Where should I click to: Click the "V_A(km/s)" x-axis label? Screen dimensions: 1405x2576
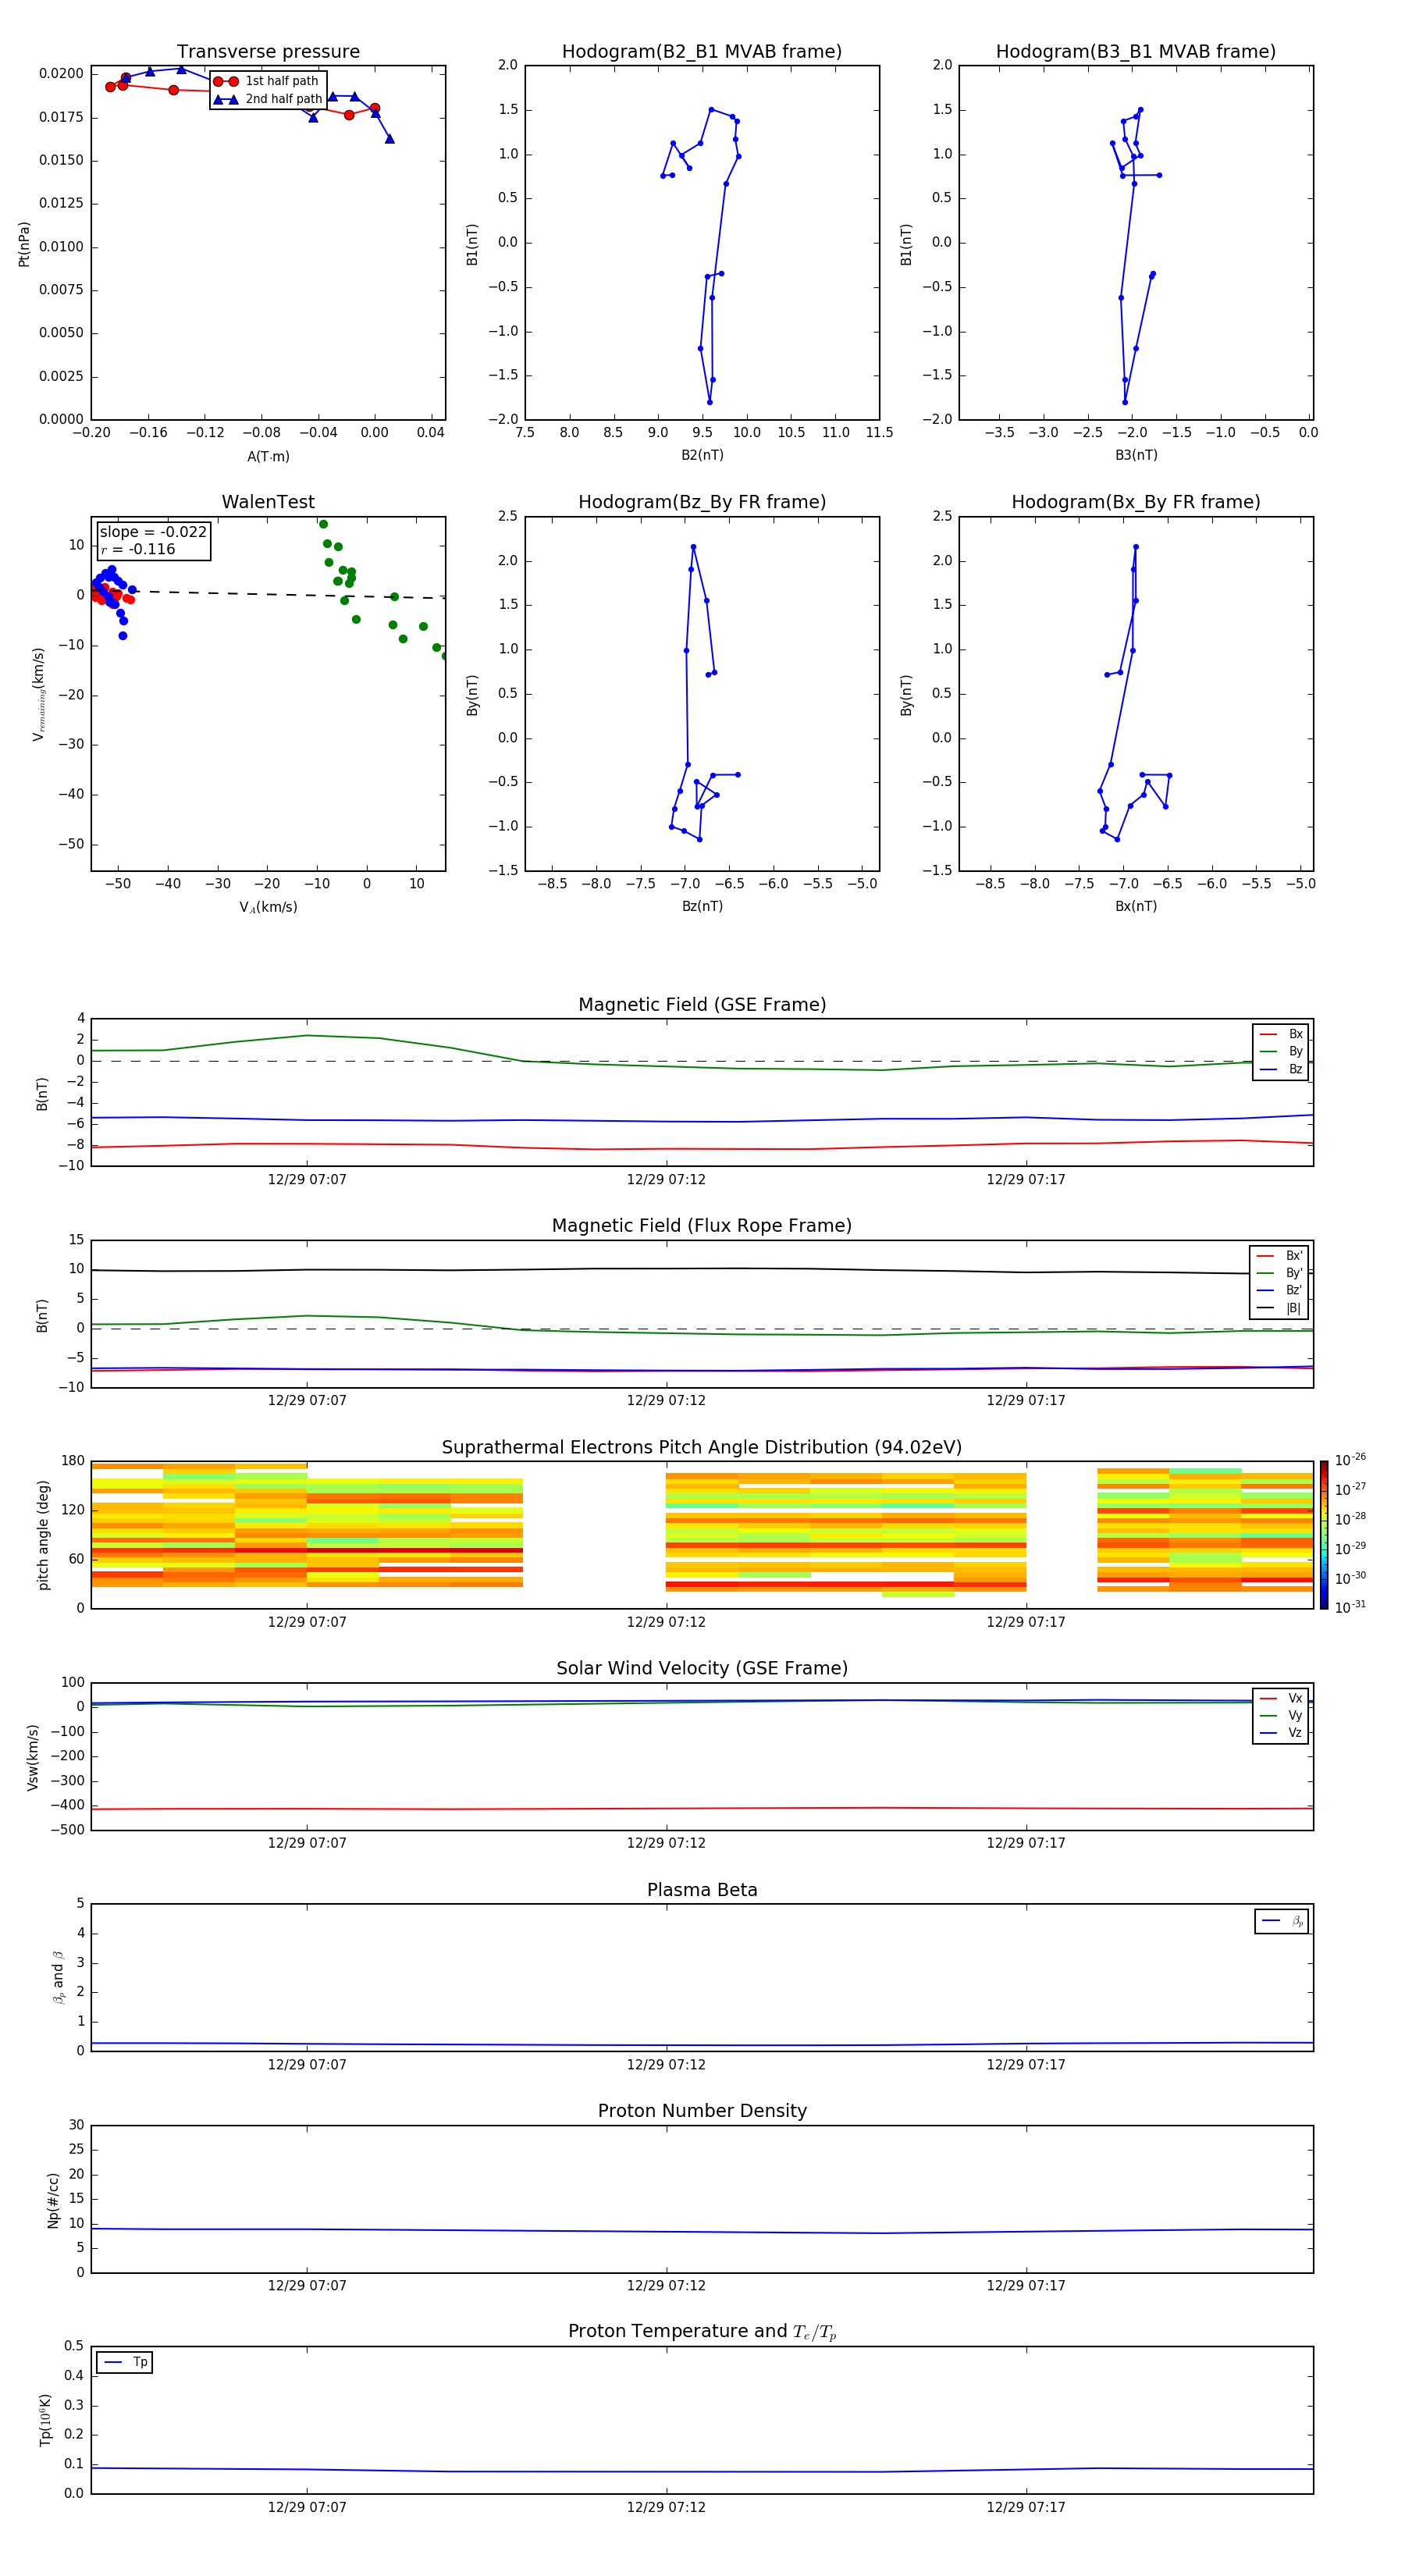coord(268,907)
